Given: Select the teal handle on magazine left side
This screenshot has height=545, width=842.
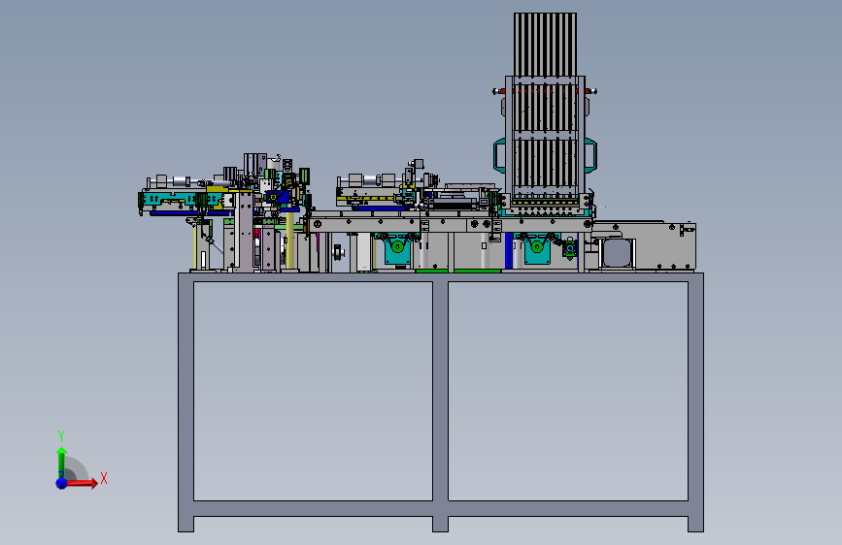Looking at the screenshot, I should tap(499, 155).
